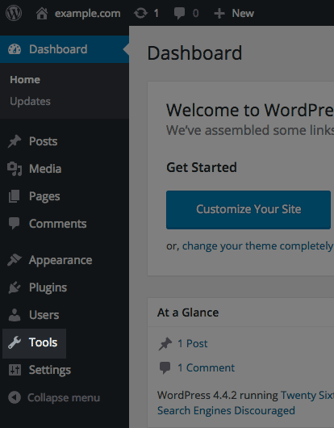Click the Dashboard page heading
This screenshot has width=334, height=428.
tap(194, 53)
